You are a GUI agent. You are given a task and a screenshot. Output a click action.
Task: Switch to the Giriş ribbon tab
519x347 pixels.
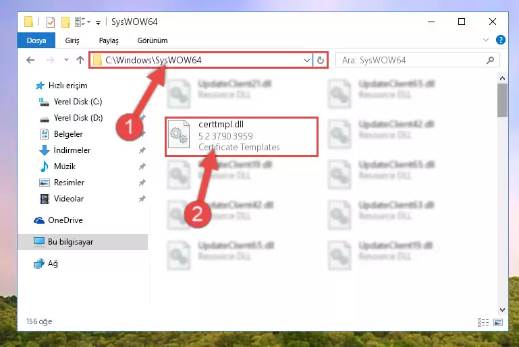(72, 40)
